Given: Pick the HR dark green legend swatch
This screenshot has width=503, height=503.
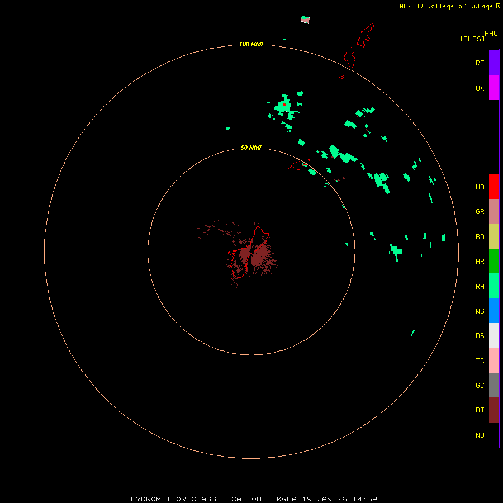Looking at the screenshot, I should [x=493, y=261].
